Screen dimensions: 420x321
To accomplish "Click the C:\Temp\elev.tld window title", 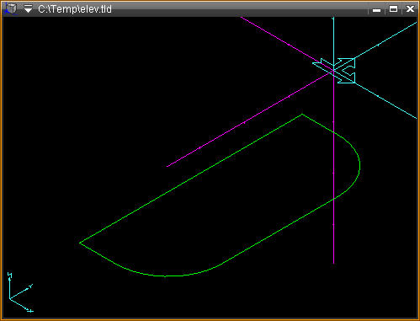I will point(75,9).
